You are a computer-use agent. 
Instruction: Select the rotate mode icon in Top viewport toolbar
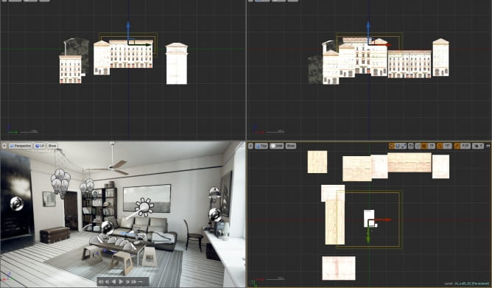(398, 146)
